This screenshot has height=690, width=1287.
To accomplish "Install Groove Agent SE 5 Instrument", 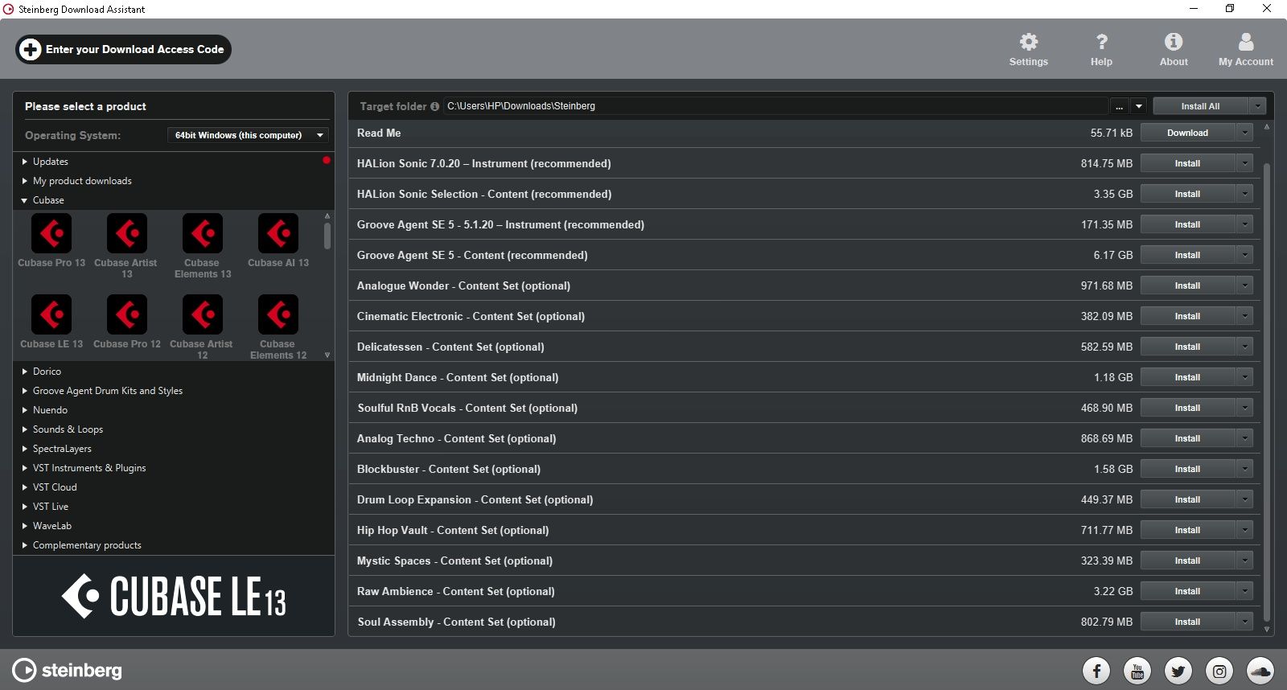I will [1187, 224].
